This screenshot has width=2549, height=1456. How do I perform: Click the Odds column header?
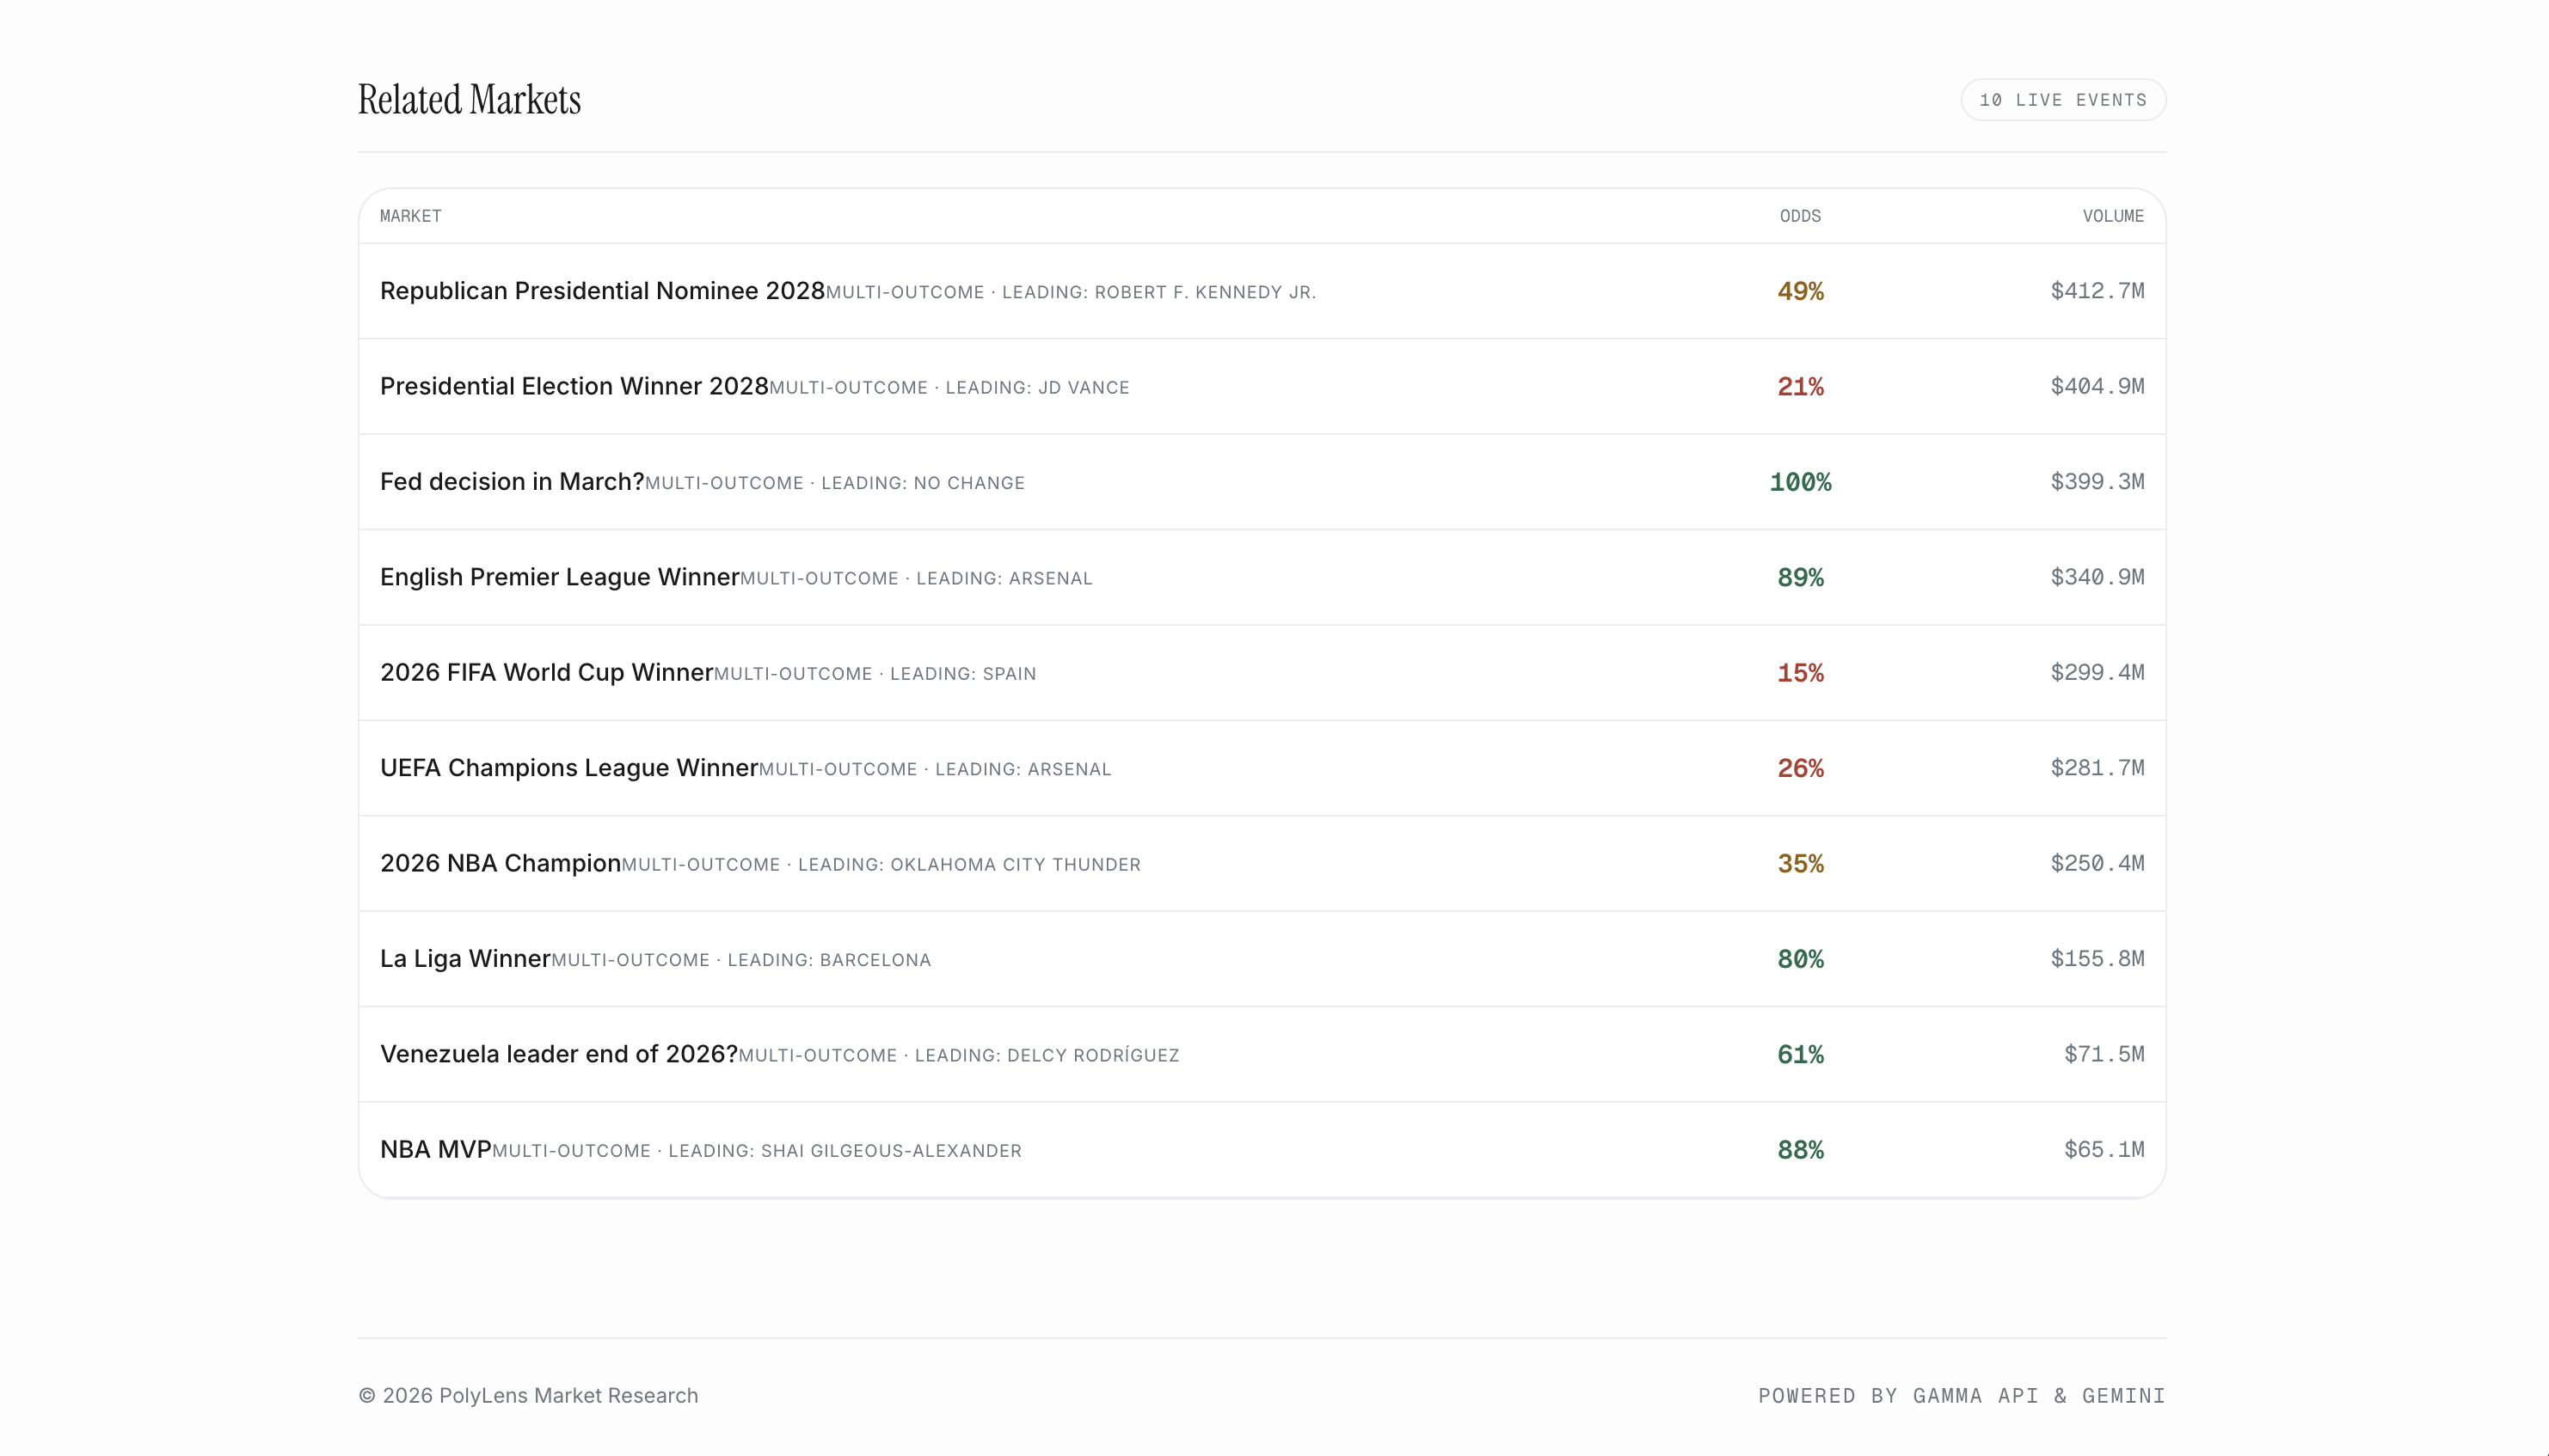coord(1800,216)
